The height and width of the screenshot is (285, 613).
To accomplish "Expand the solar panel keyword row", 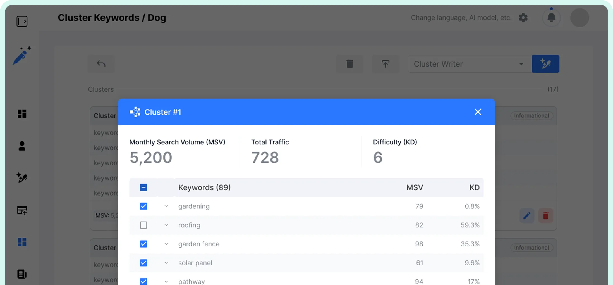I will [x=166, y=263].
